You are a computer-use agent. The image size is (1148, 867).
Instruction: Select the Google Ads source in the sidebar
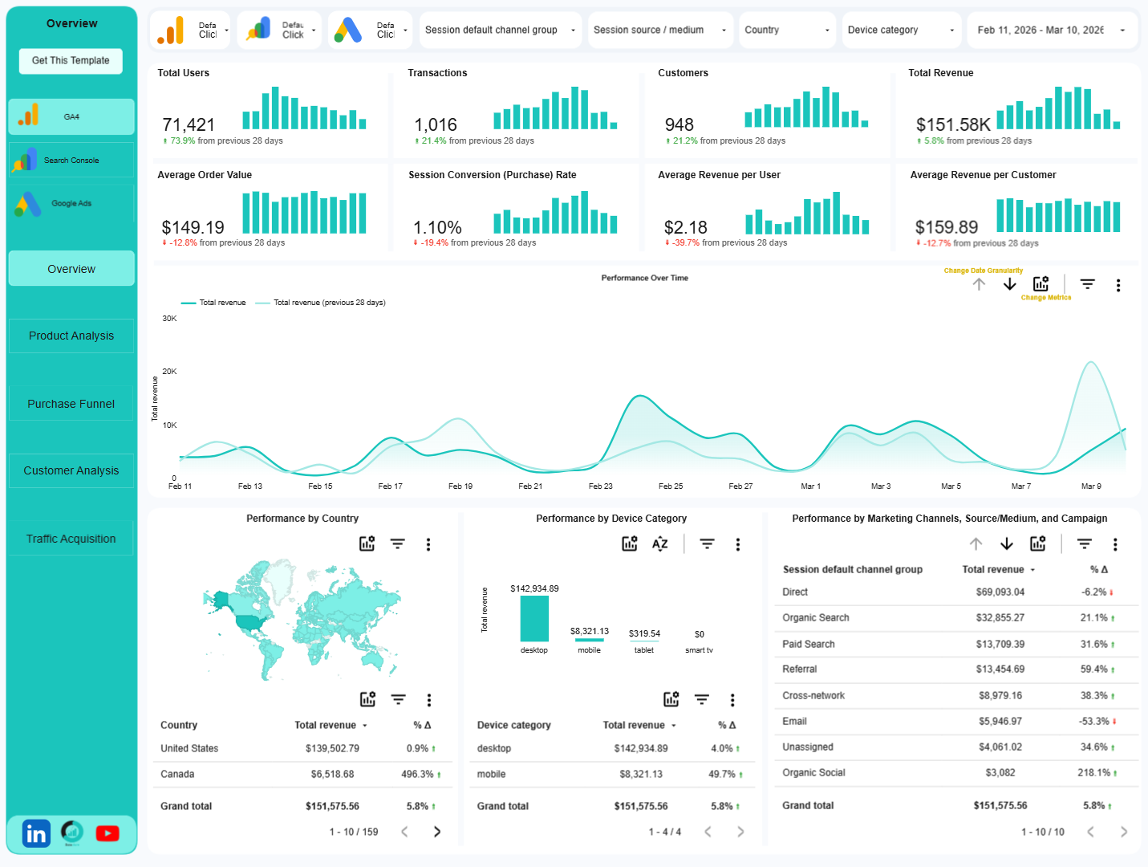(71, 203)
